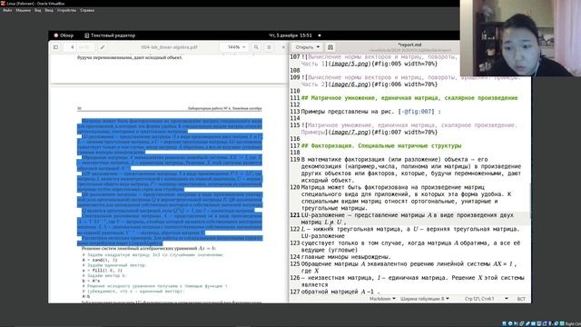Viewport: 581px width, 327px height.
Task: Open the Стр 121, Стлб 1 position dropdown
Action: tap(486, 299)
